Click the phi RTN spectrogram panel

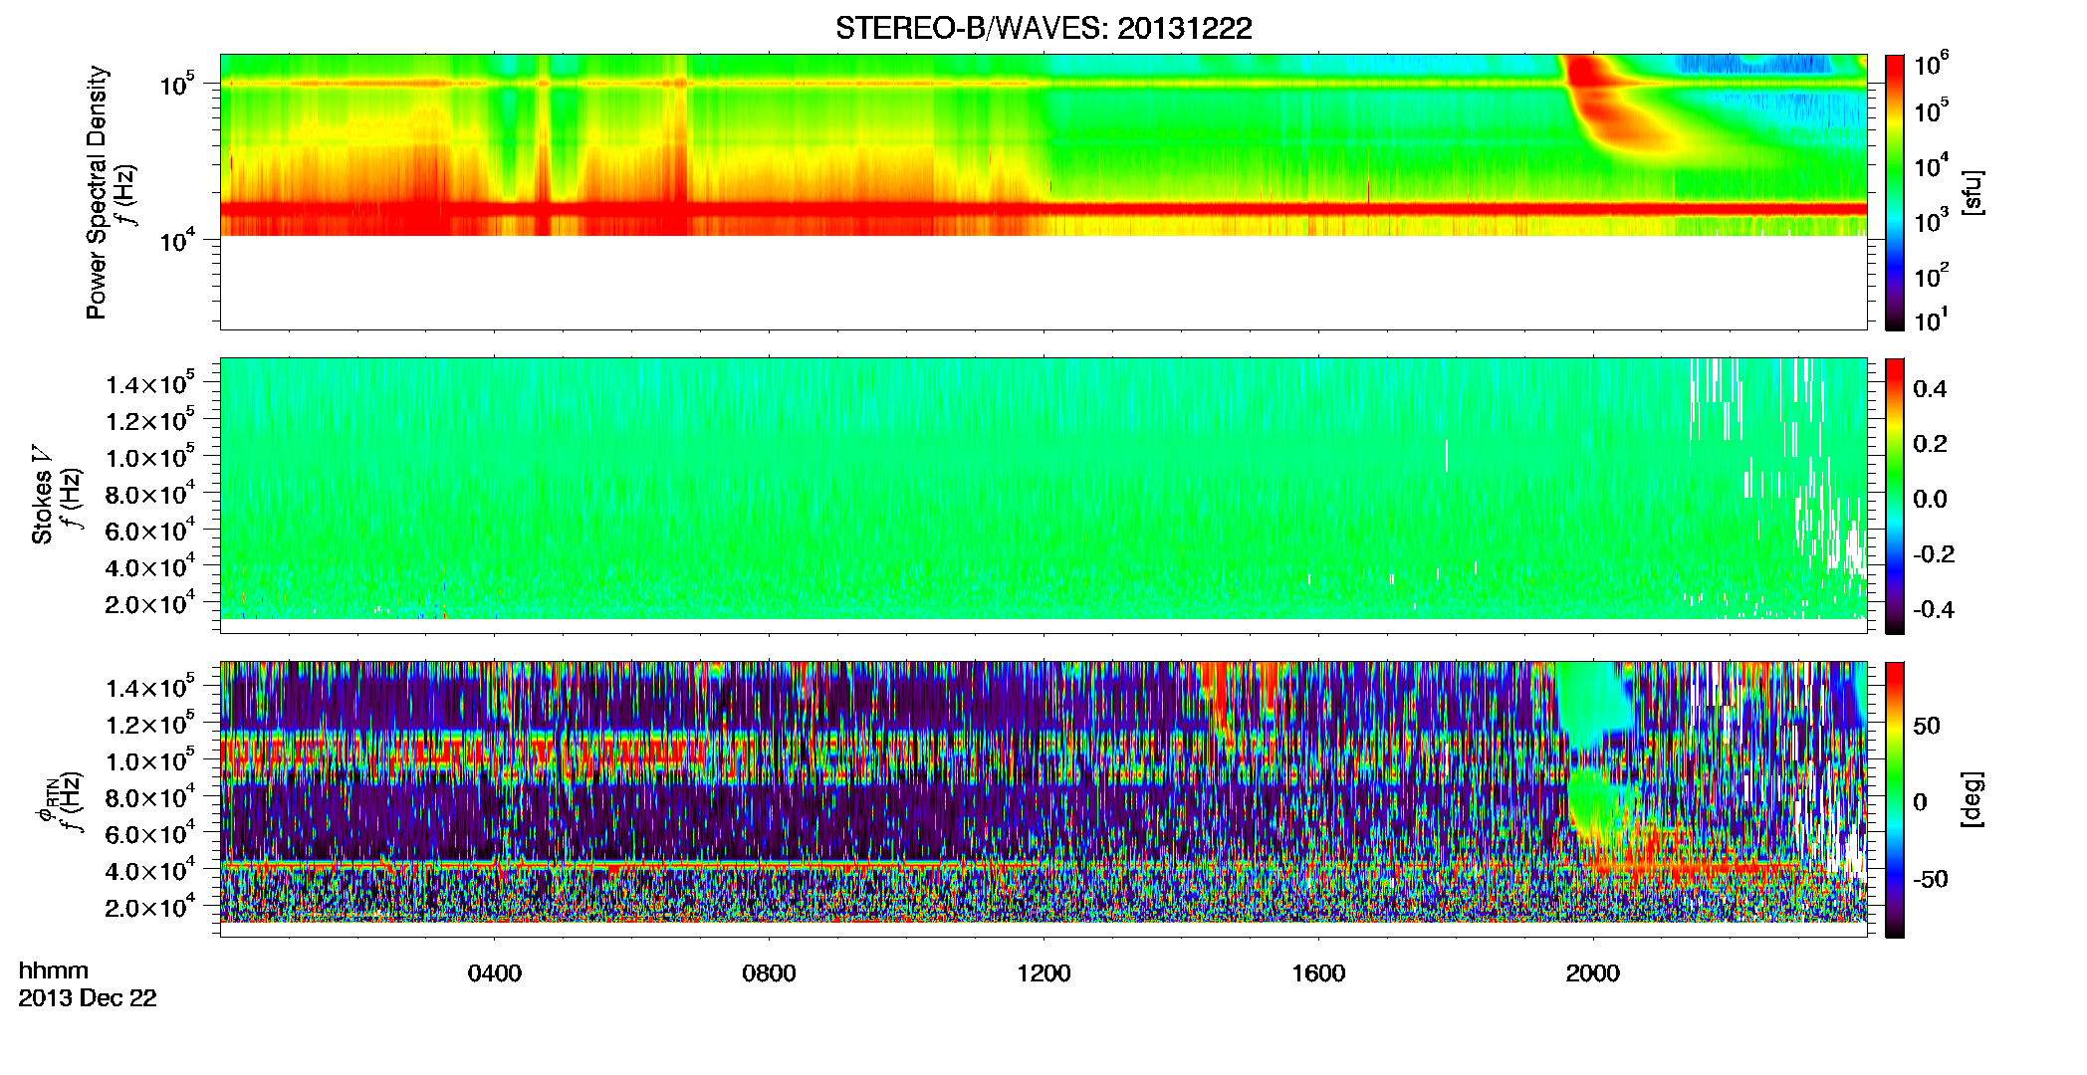click(1043, 799)
